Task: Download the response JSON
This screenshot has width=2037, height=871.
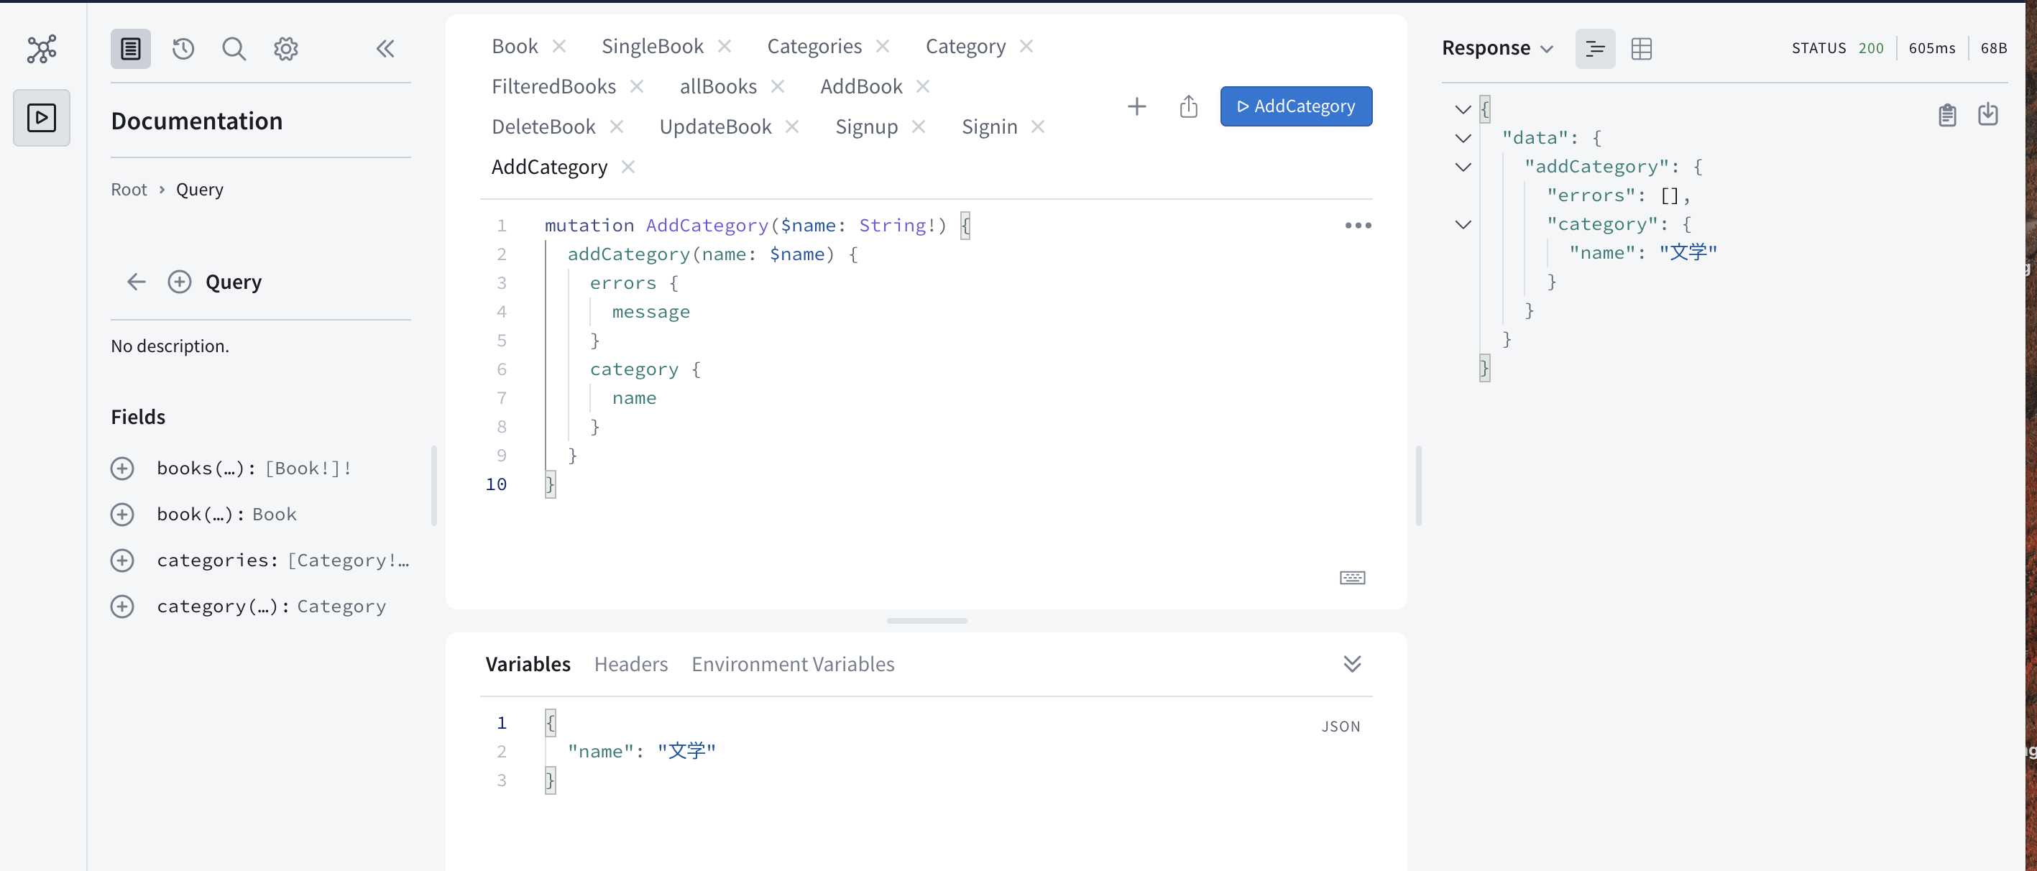Action: tap(1987, 114)
